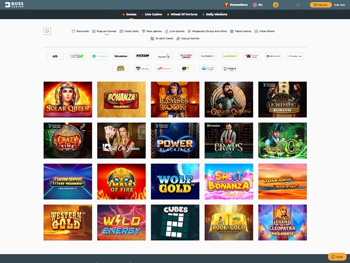Select the Video Poker category
This screenshot has height=263, width=350.
[265, 31]
